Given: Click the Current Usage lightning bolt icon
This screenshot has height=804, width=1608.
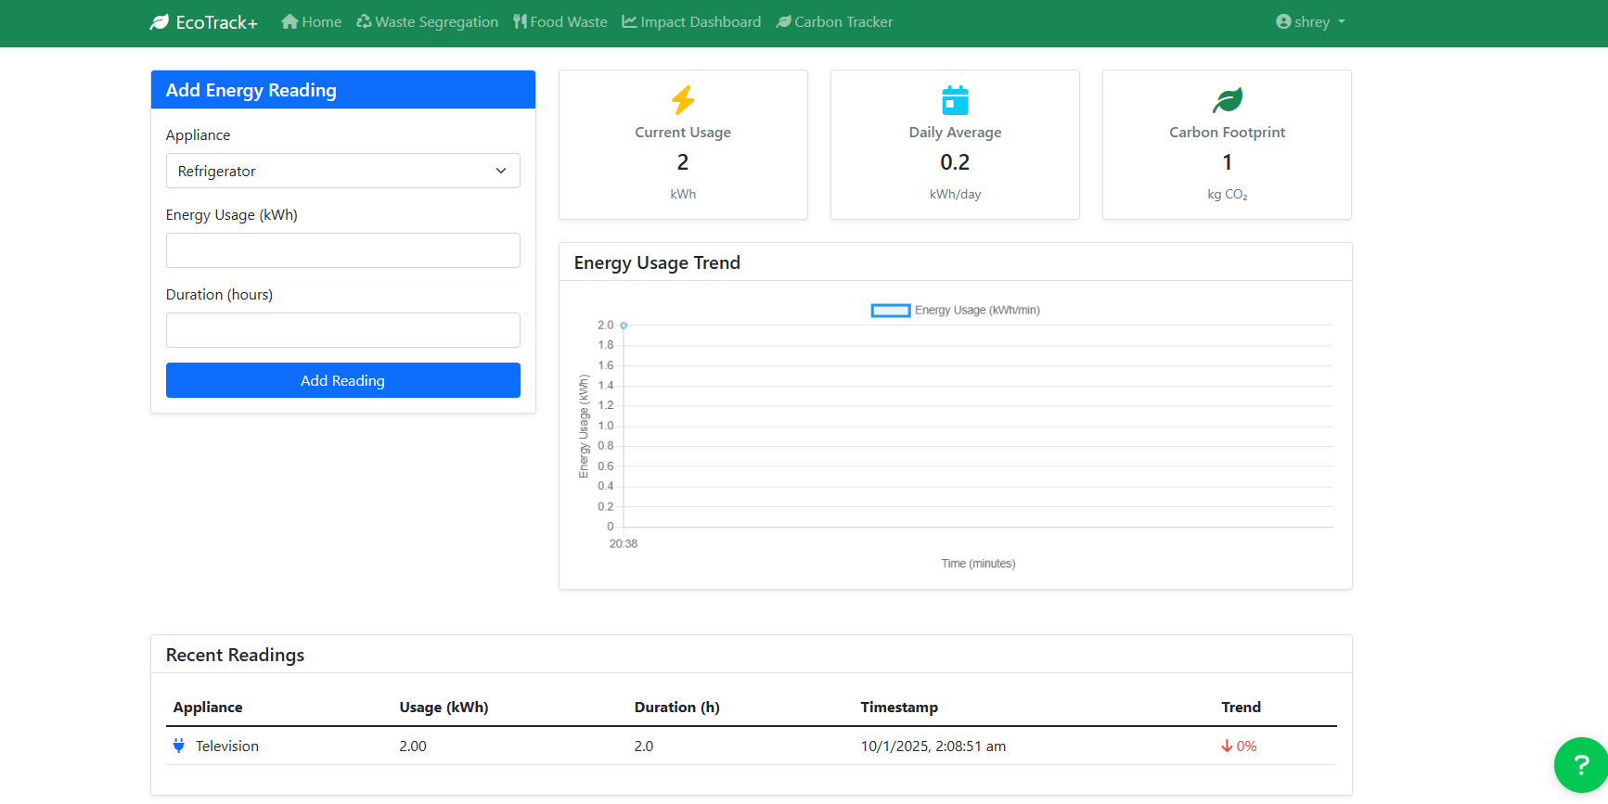Looking at the screenshot, I should [683, 99].
